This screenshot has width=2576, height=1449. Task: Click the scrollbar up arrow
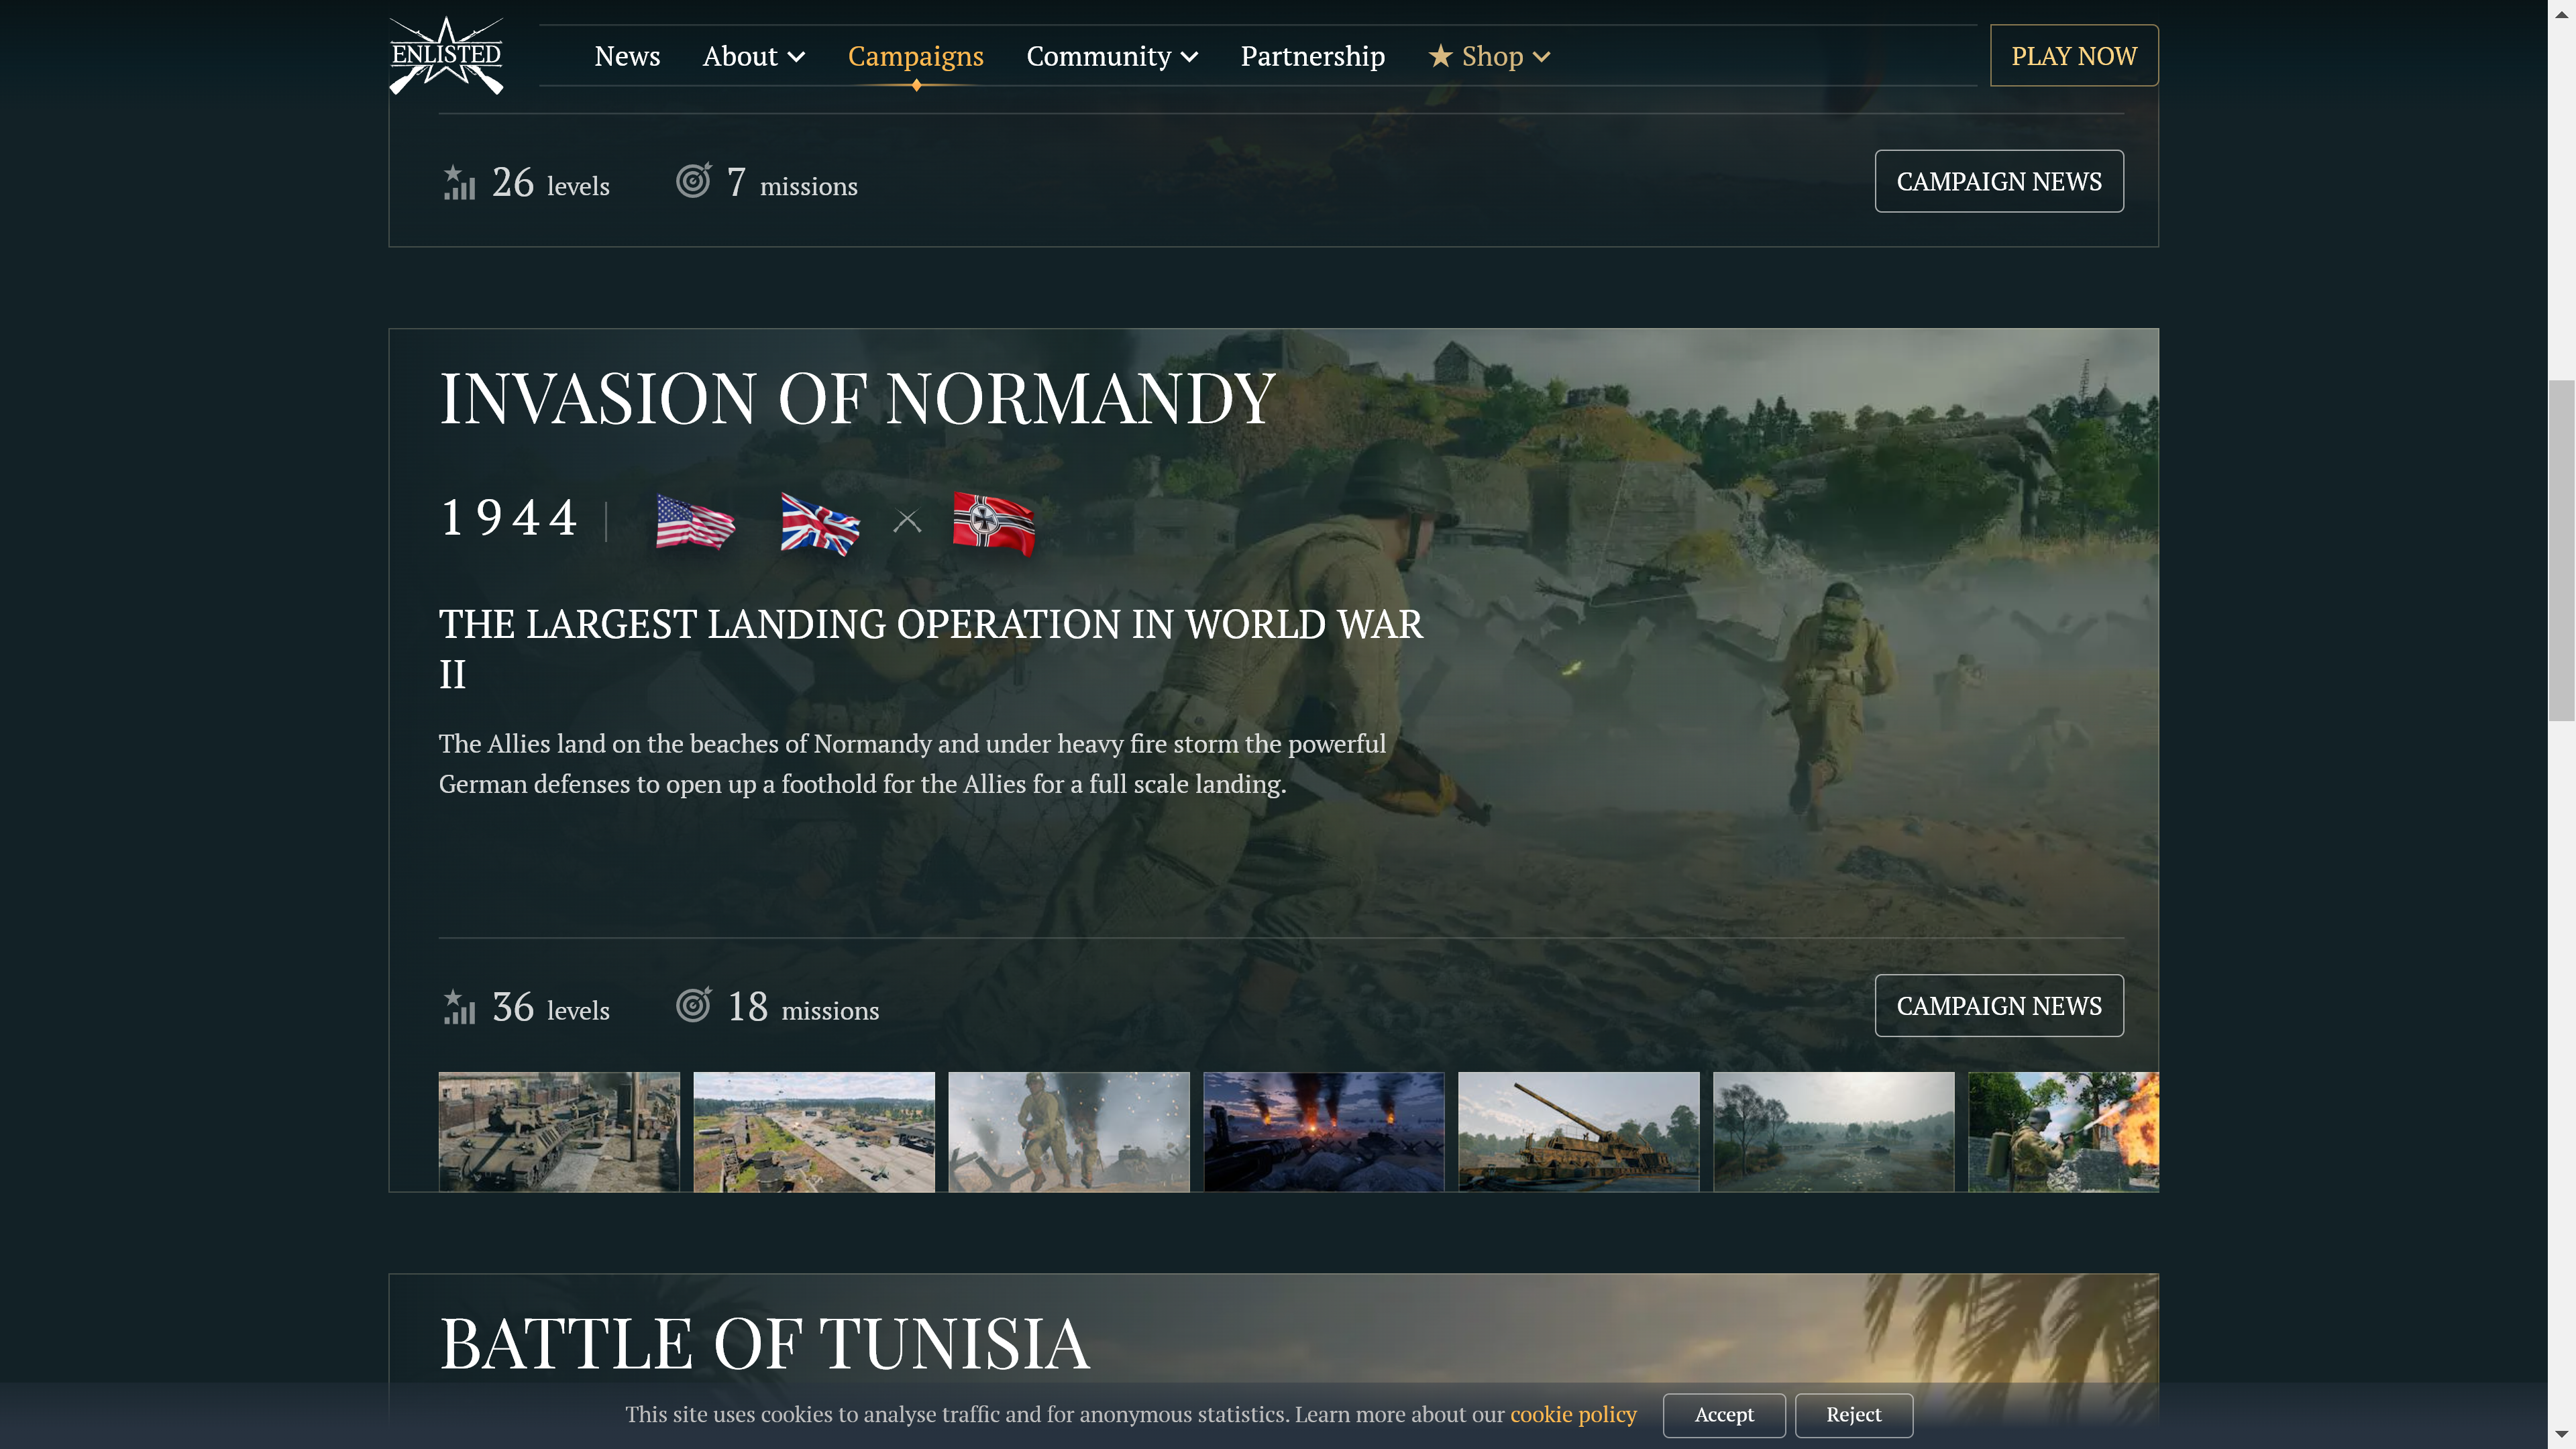[2561, 13]
